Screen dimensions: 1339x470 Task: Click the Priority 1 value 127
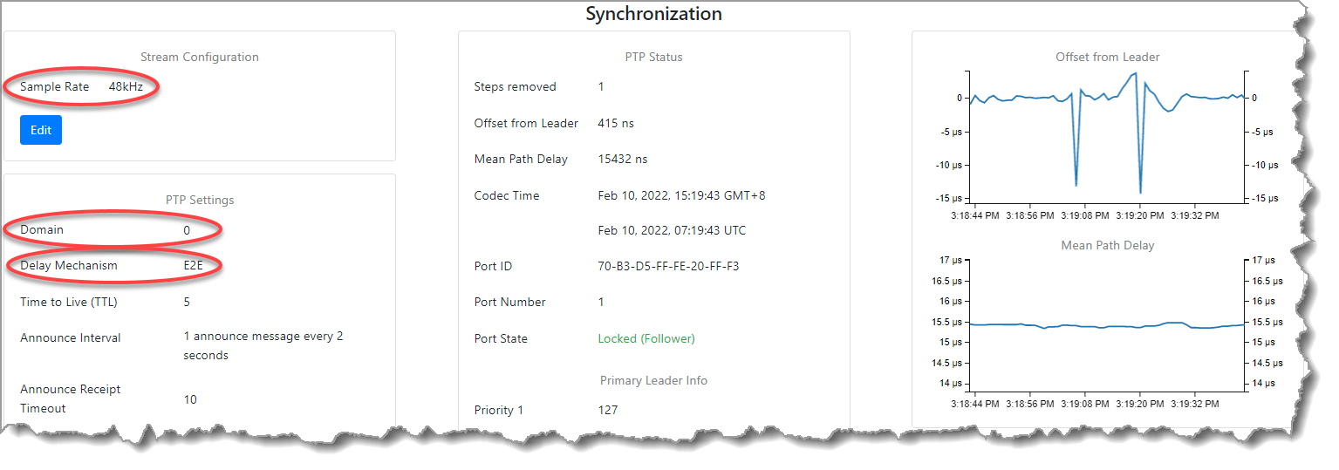pyautogui.click(x=608, y=410)
